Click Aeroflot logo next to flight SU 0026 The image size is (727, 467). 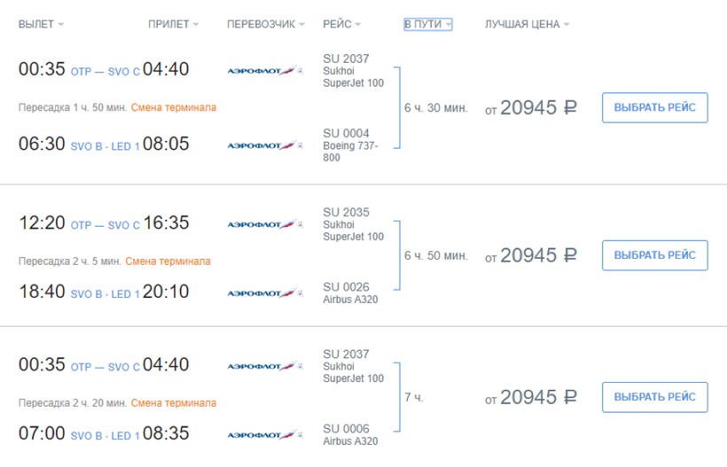264,292
